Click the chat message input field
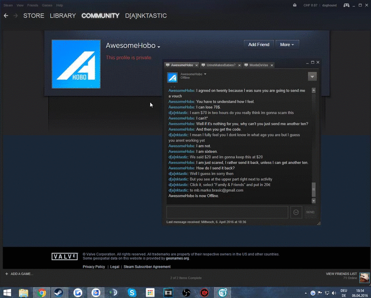The height and width of the screenshot is (298, 371). [227, 212]
